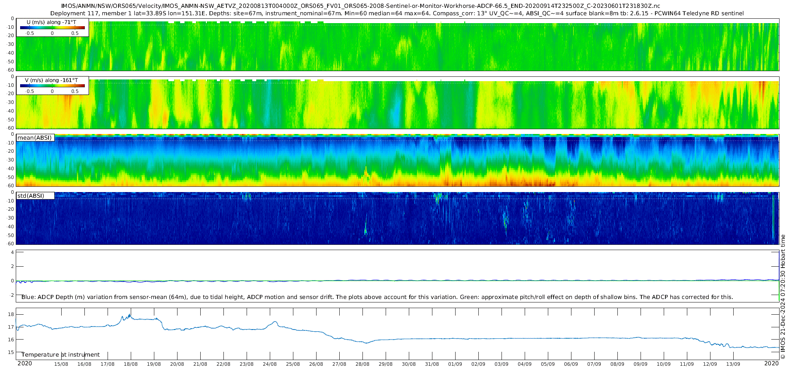This screenshot has height=371, width=787.
Task: Click the Deployment 117 metadata line
Action: tap(397, 14)
